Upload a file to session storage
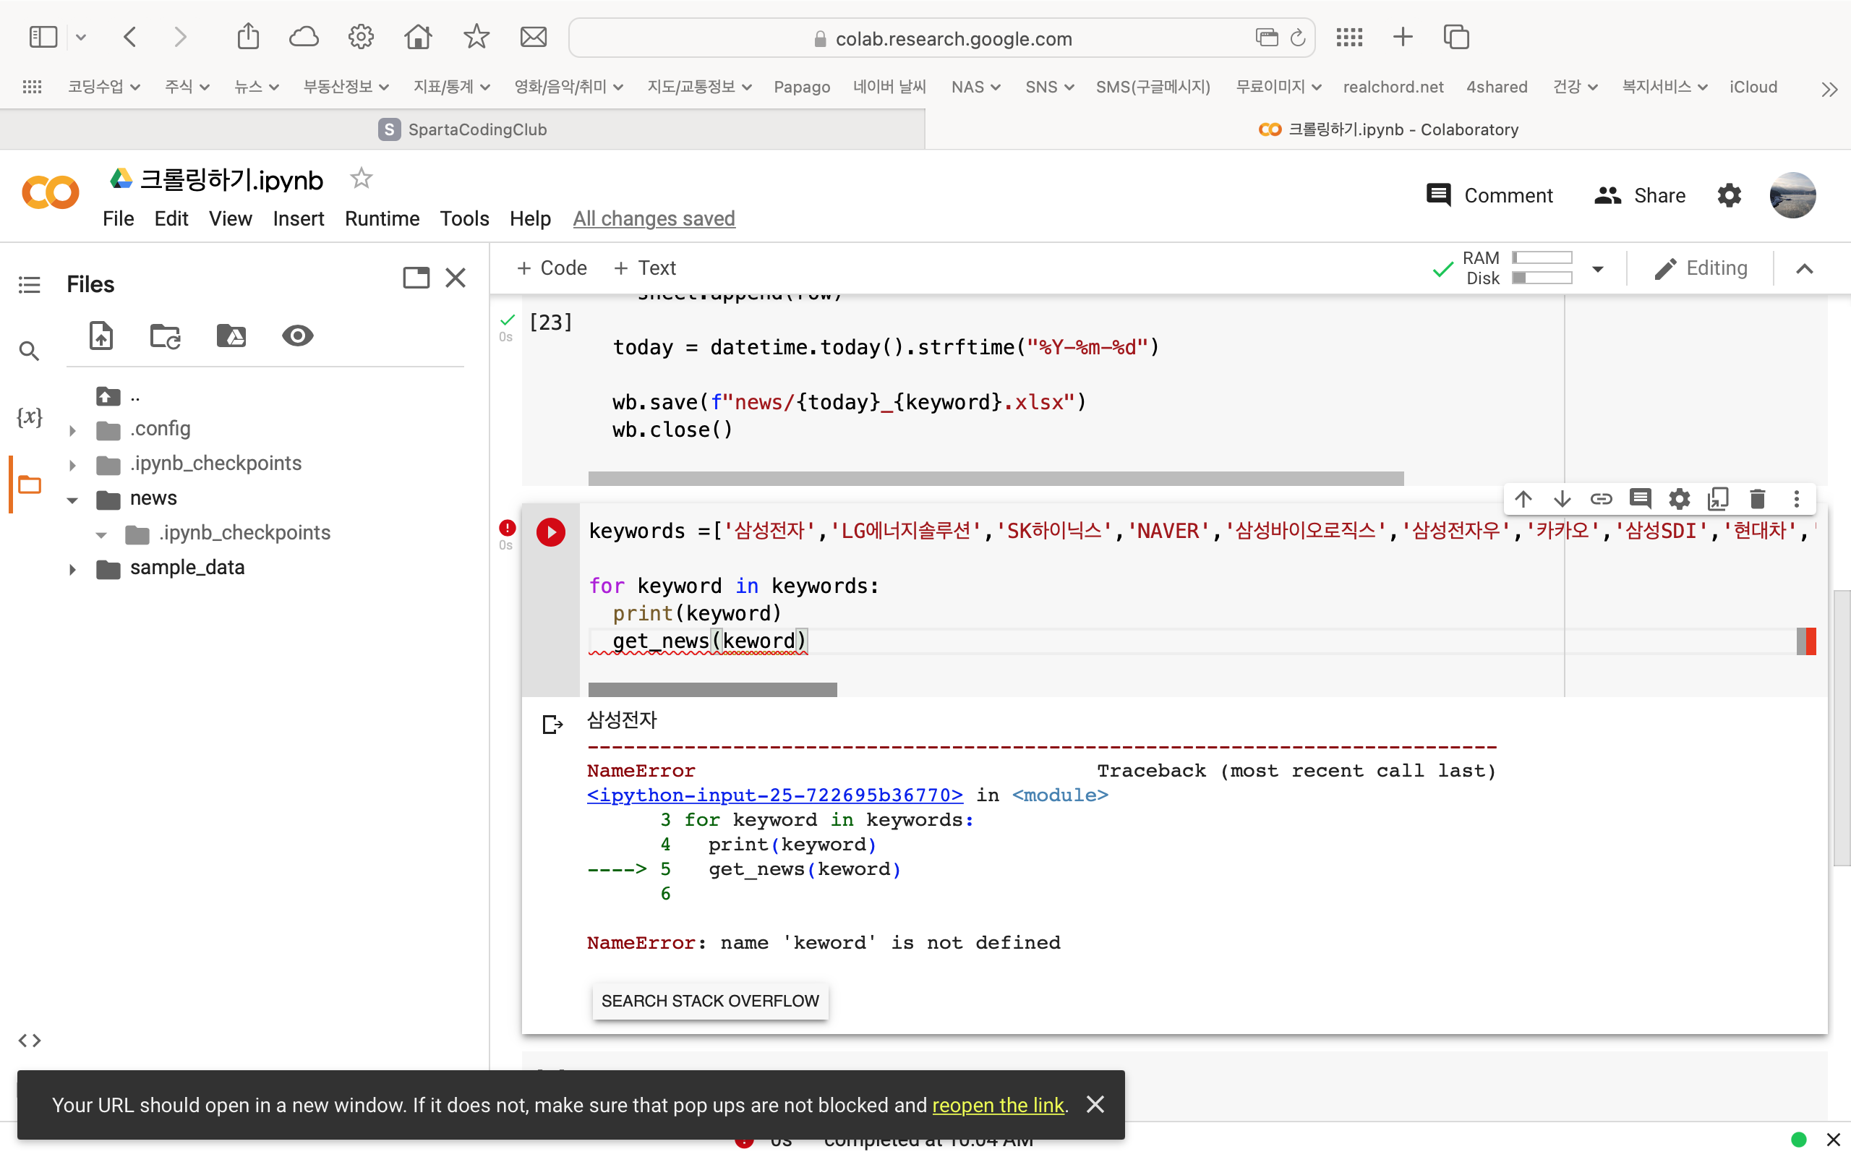The height and width of the screenshot is (1157, 1851). [101, 336]
